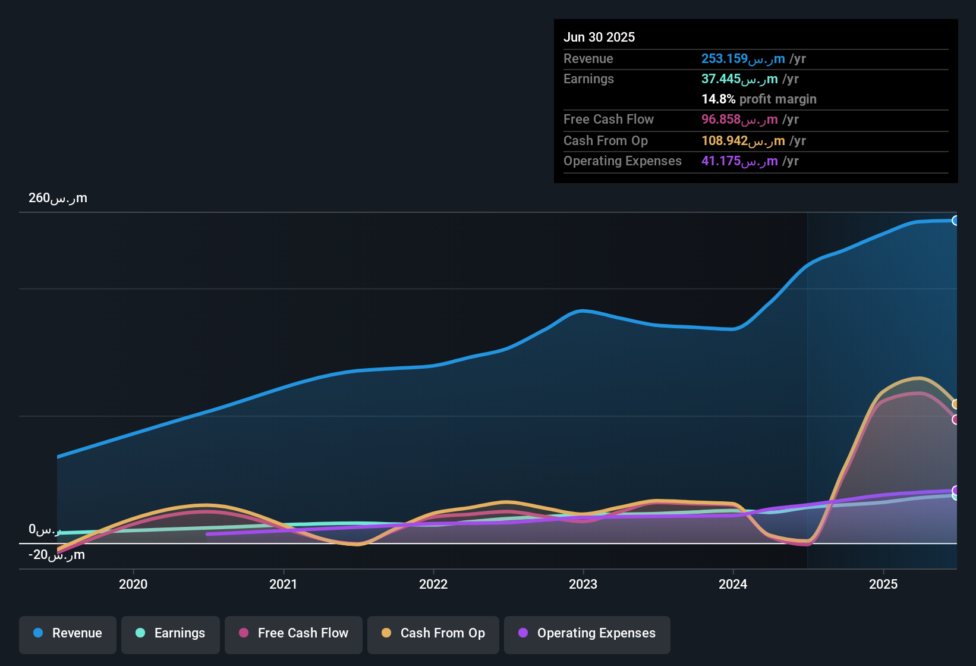This screenshot has width=976, height=666.
Task: Toggle the Earnings series visibility
Action: [x=171, y=633]
